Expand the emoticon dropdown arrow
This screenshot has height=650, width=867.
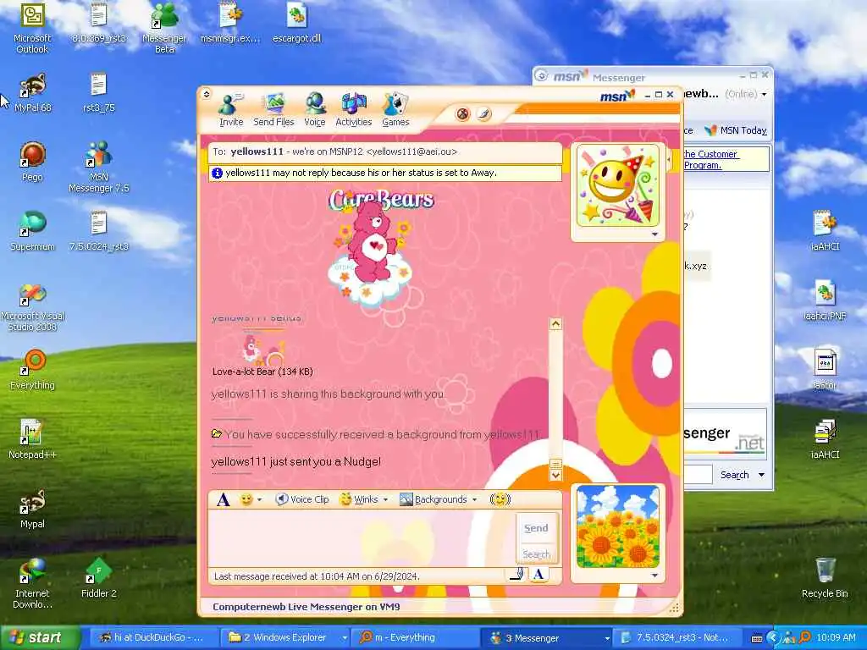(x=259, y=499)
